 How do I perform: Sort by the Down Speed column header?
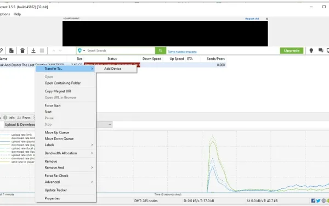[152, 59]
